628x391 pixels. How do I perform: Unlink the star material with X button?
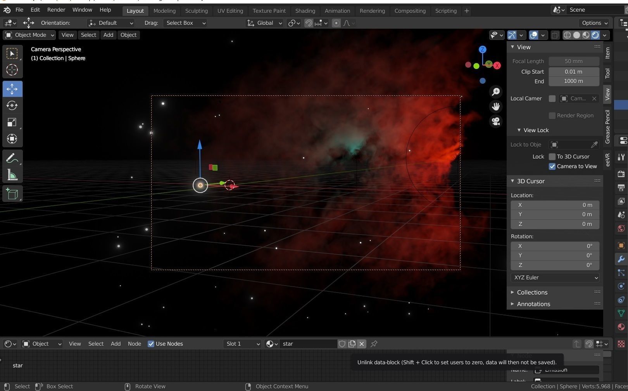362,344
